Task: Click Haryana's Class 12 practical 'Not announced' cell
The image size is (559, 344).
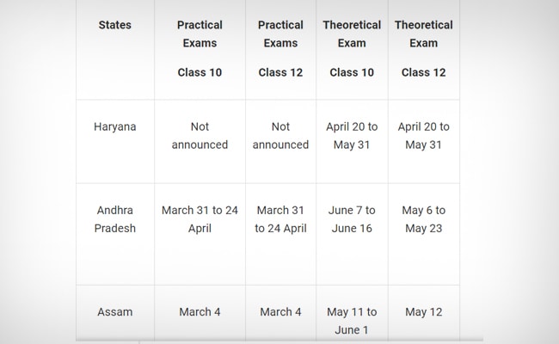Action: (x=280, y=136)
